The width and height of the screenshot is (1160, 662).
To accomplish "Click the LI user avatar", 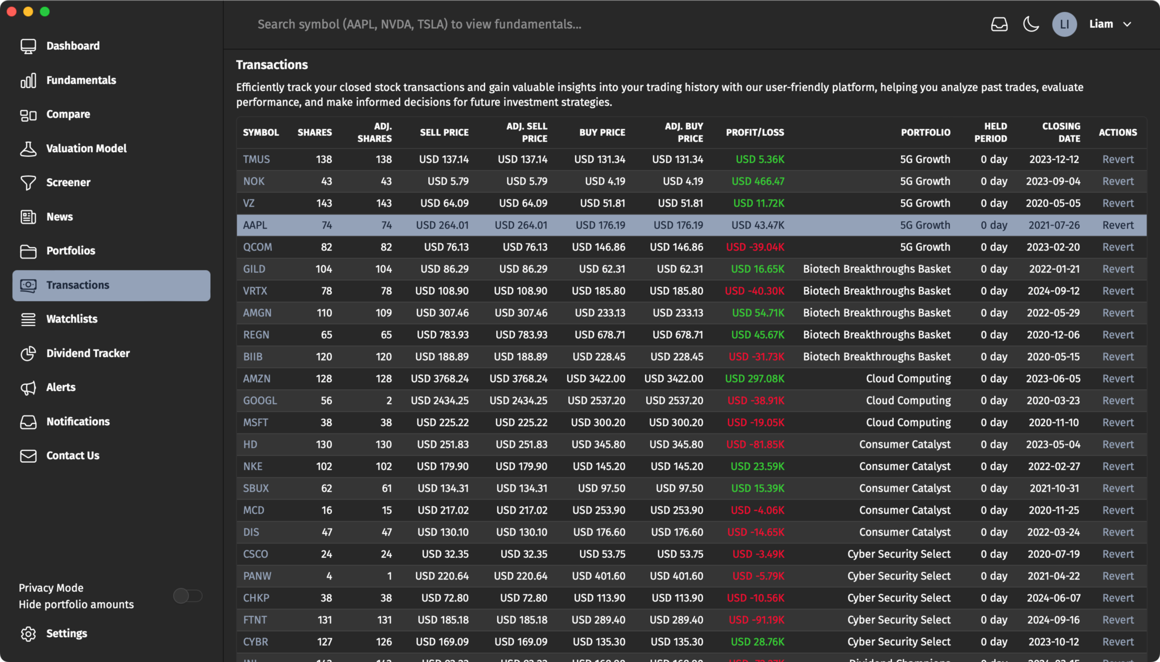I will click(1064, 24).
